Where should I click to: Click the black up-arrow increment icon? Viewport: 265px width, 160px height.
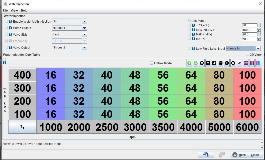pos(208,63)
